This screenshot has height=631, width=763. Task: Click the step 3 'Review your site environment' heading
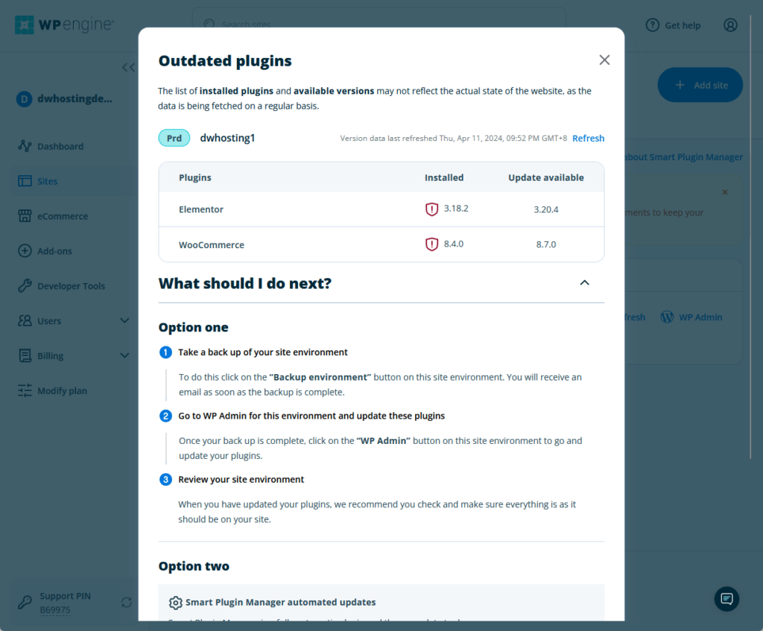(x=241, y=480)
